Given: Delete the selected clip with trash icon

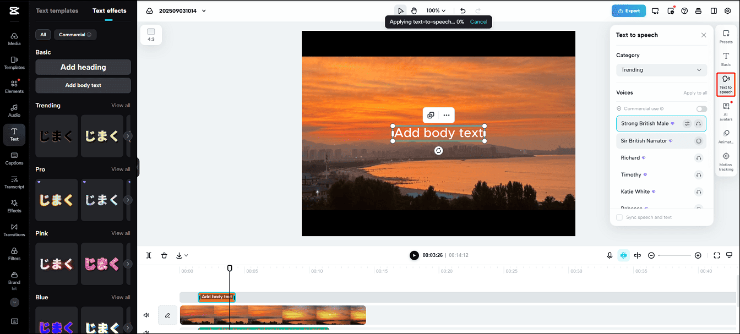Looking at the screenshot, I should click(x=164, y=255).
